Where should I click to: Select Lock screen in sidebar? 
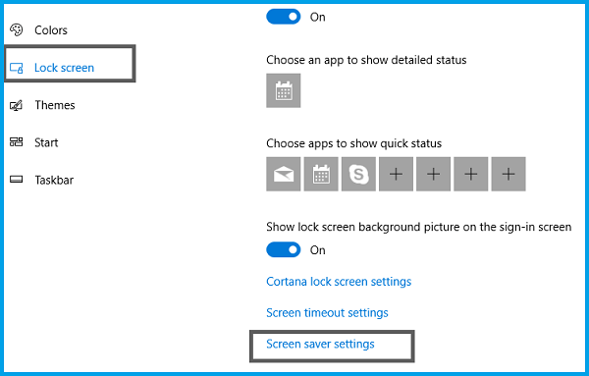pyautogui.click(x=64, y=68)
